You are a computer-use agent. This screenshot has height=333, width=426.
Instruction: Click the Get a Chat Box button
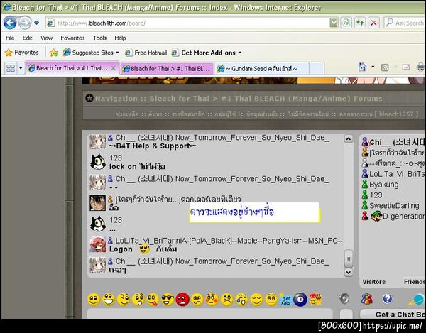[394, 315]
